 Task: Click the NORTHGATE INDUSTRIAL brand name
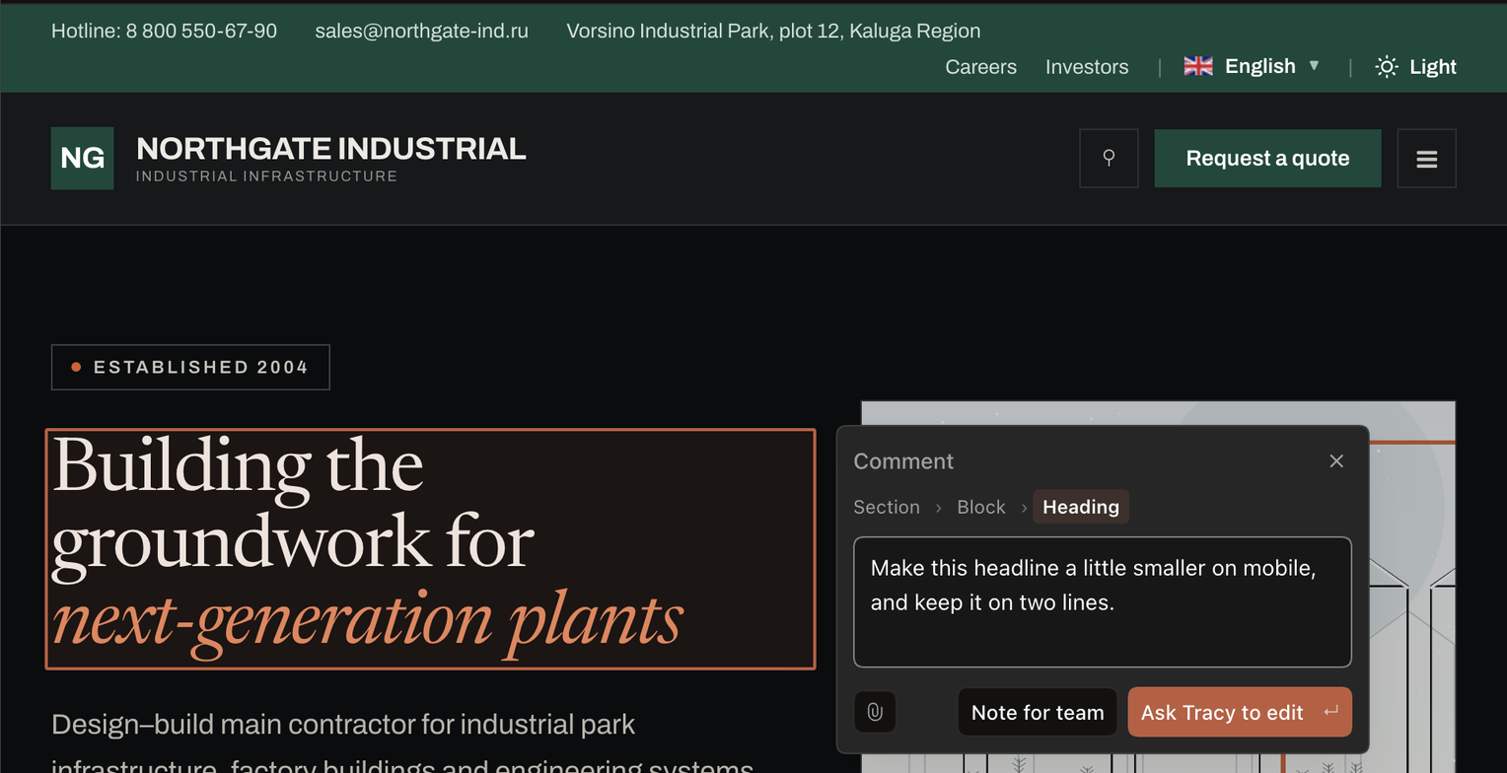pyautogui.click(x=331, y=149)
